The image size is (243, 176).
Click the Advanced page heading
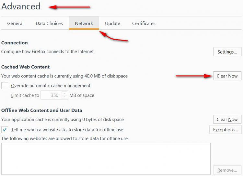click(21, 6)
